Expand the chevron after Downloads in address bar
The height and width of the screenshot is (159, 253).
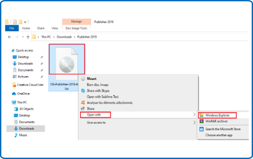75,37
